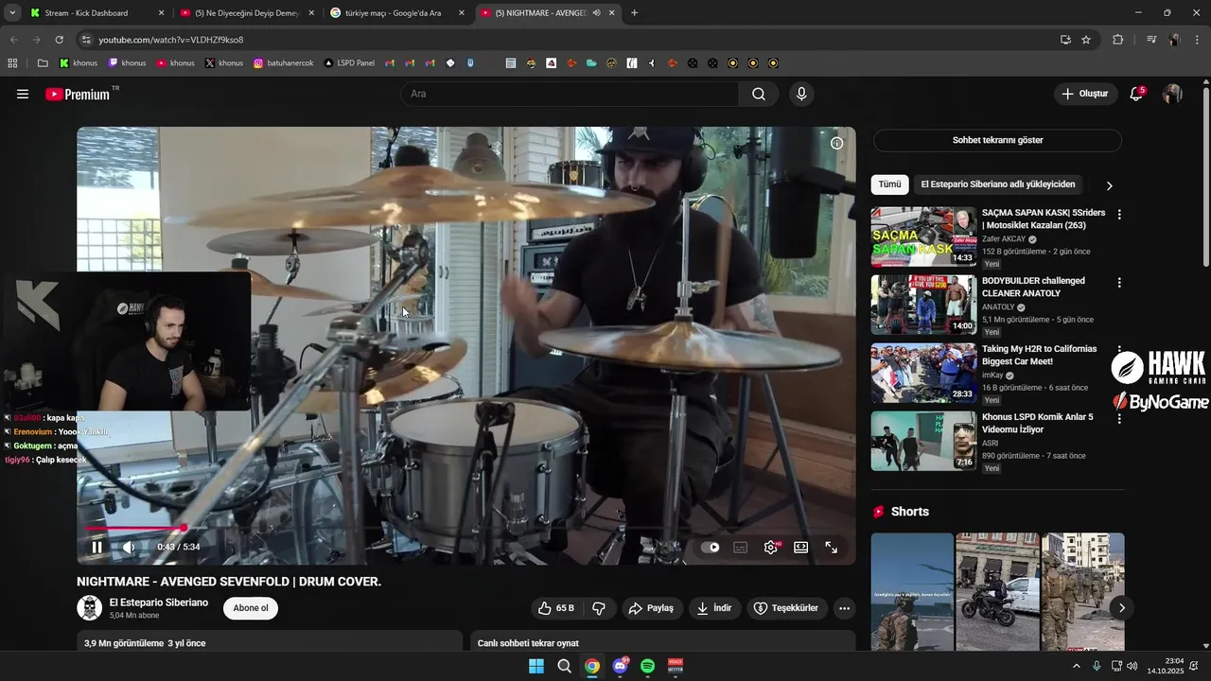
Task: Open 'Taking My H2R to Californias' video
Action: (x=1039, y=355)
